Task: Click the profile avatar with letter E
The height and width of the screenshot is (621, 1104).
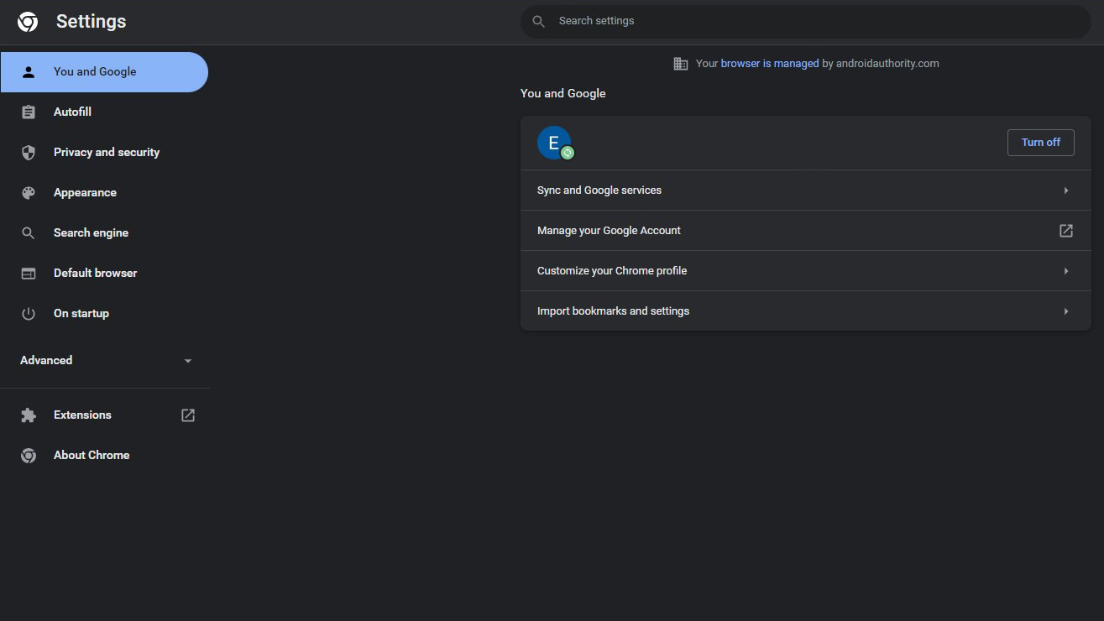Action: tap(554, 143)
